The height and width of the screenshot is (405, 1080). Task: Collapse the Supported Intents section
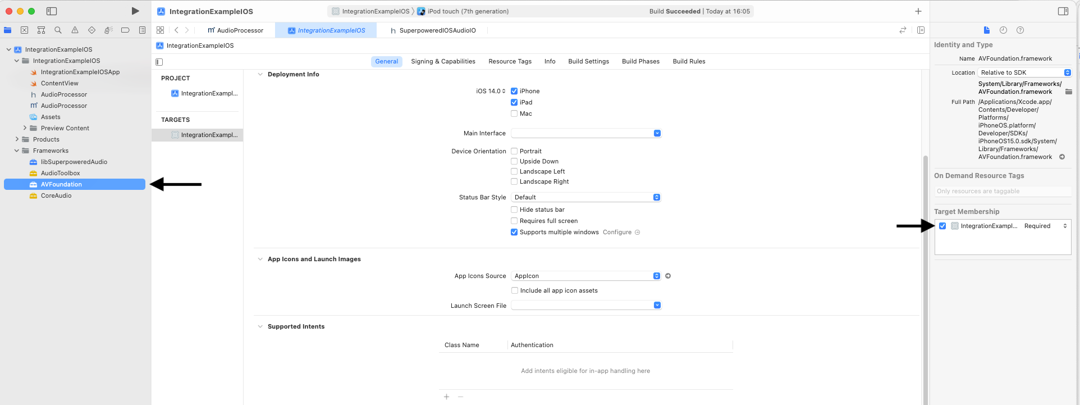(x=260, y=326)
